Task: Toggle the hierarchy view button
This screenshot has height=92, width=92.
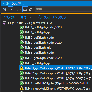Action: click(11, 9)
